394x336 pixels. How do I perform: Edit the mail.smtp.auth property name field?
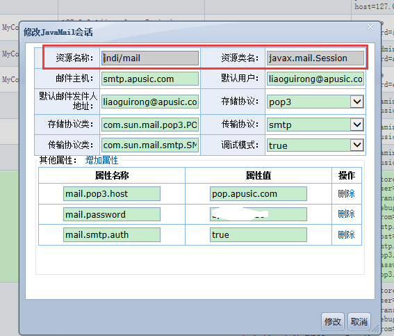coord(112,234)
